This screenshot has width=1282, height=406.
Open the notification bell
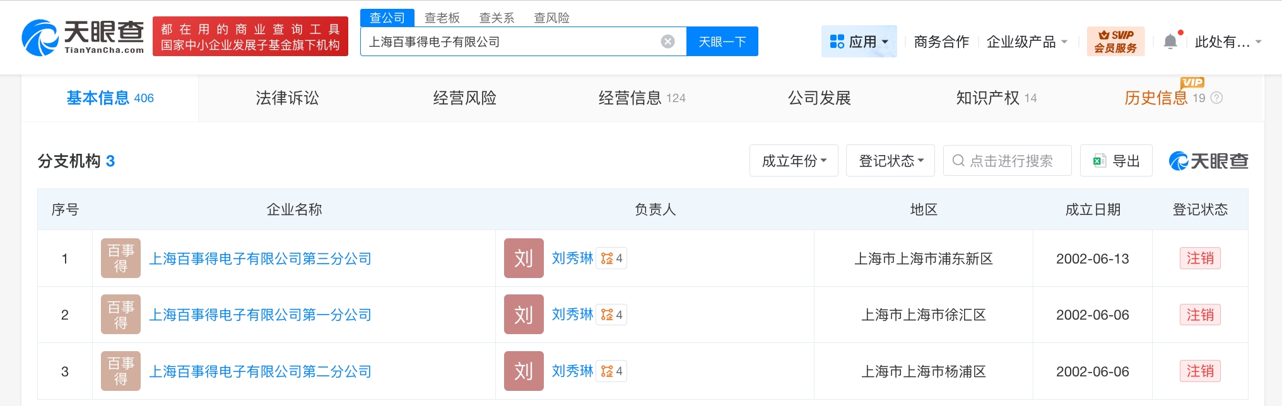(1170, 42)
